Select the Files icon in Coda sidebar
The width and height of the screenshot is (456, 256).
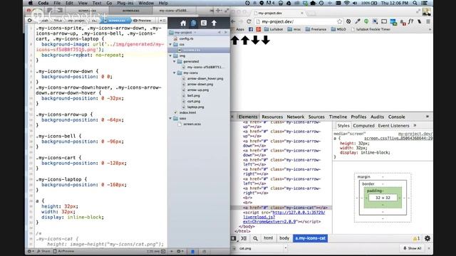click(x=193, y=23)
